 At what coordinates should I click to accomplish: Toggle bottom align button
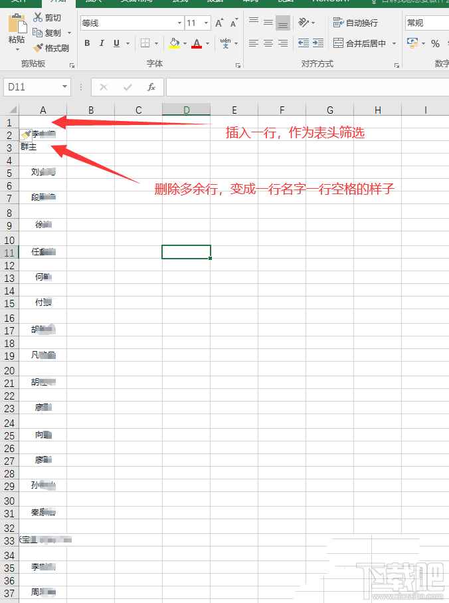point(283,23)
